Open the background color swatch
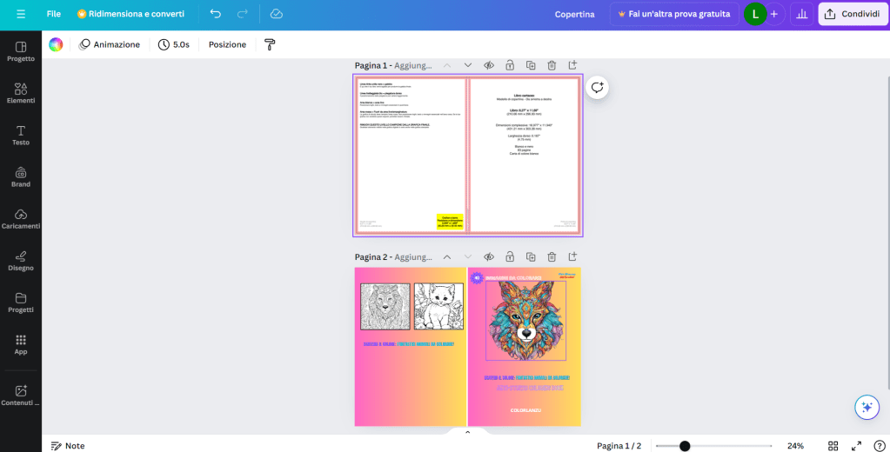This screenshot has height=452, width=890. [56, 44]
